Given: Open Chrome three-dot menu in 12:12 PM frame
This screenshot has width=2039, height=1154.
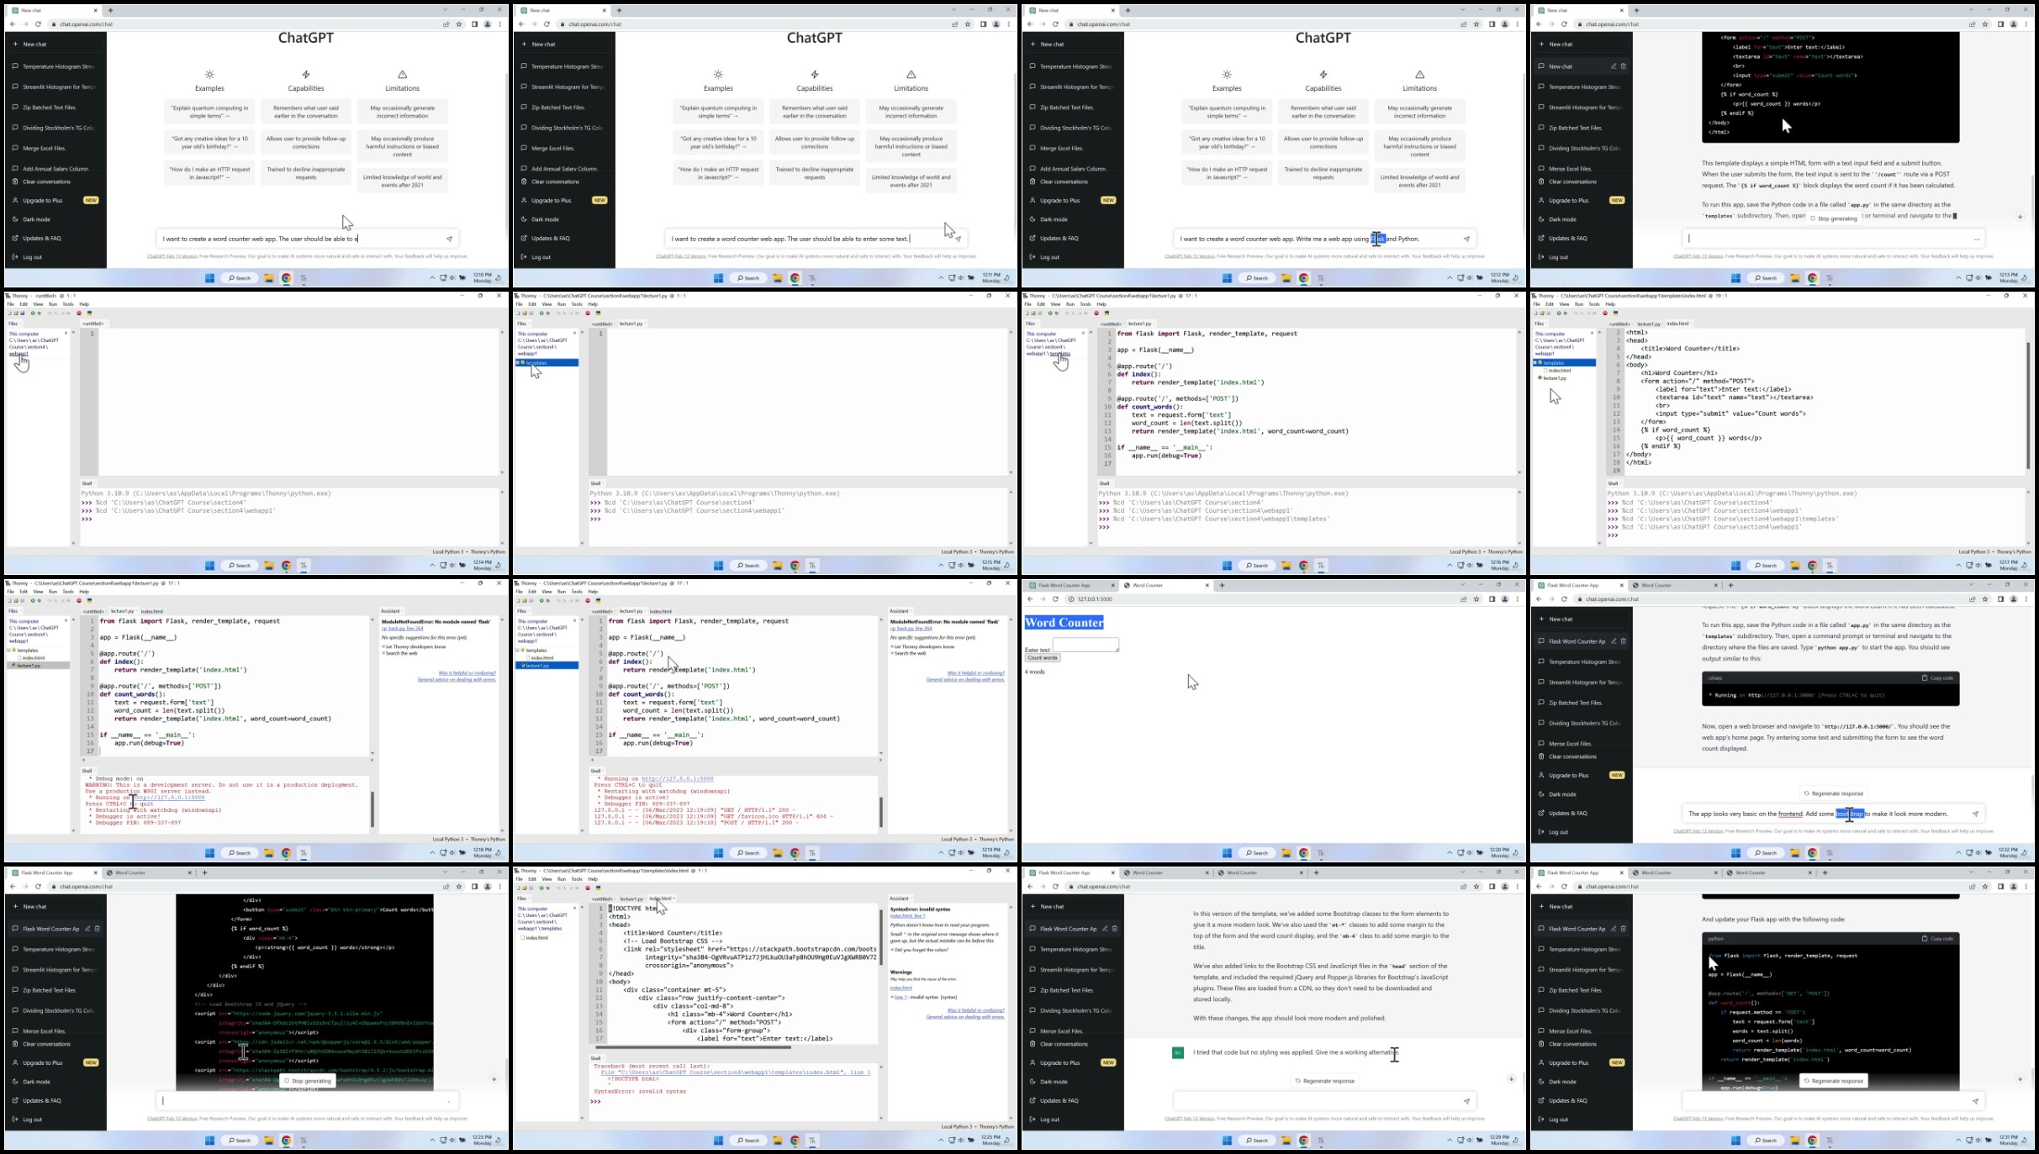Looking at the screenshot, I should click(1518, 24).
